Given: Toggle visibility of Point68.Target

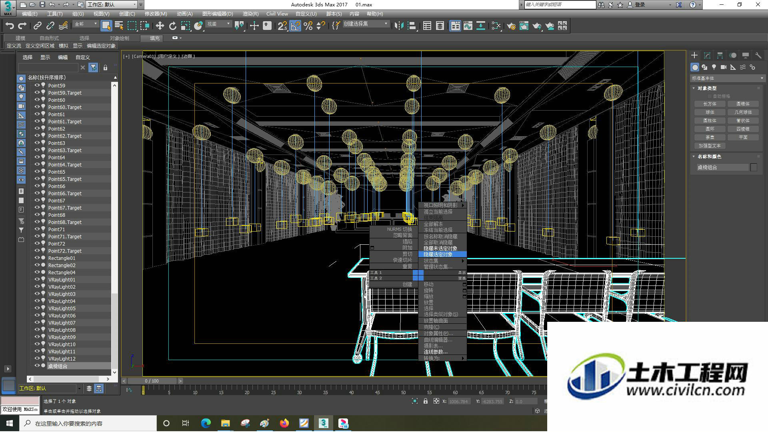Looking at the screenshot, I should 37,222.
